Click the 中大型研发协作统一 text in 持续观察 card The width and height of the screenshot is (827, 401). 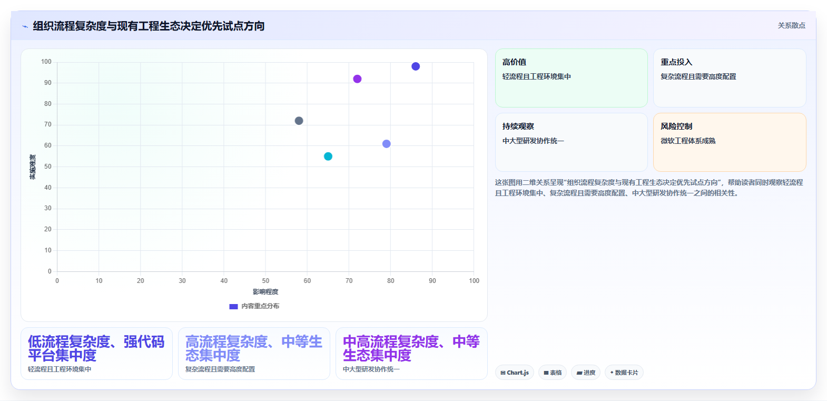[x=533, y=141]
